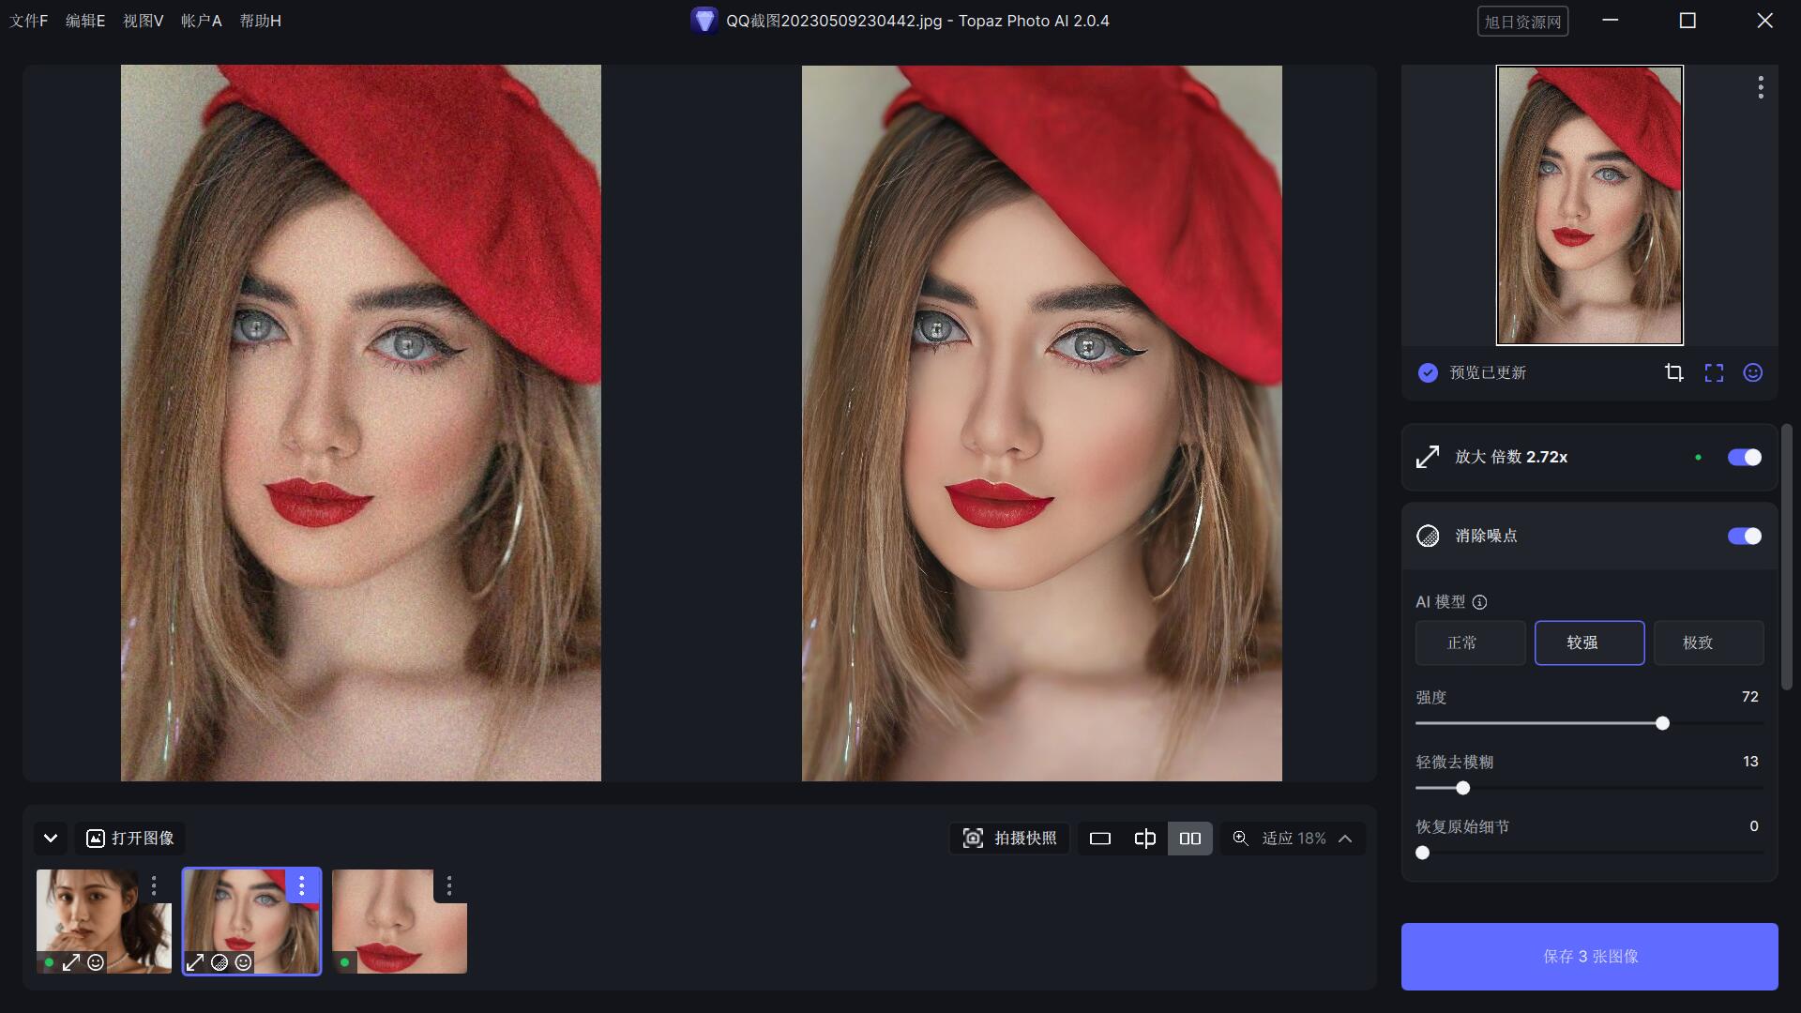Adjust the 轻微去模糊 slider handle
Screen dimensions: 1801x1013
click(1462, 788)
